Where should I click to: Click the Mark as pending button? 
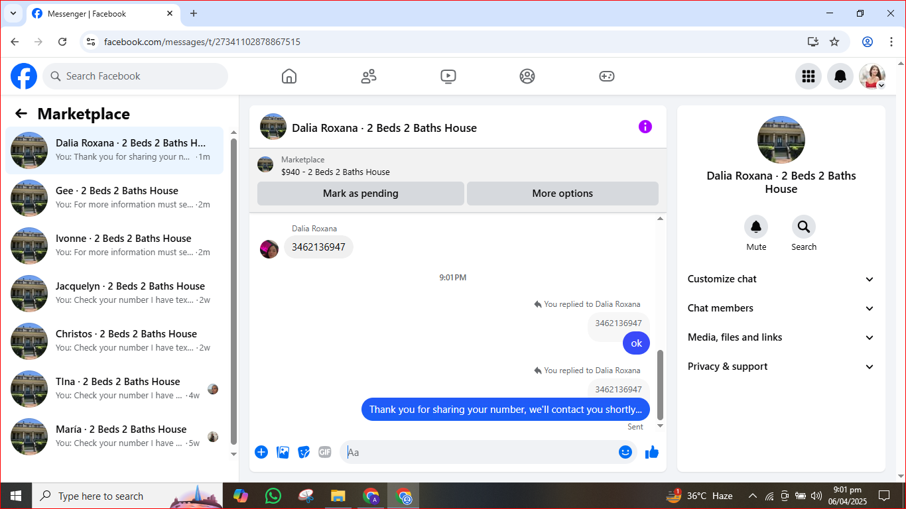click(x=361, y=194)
